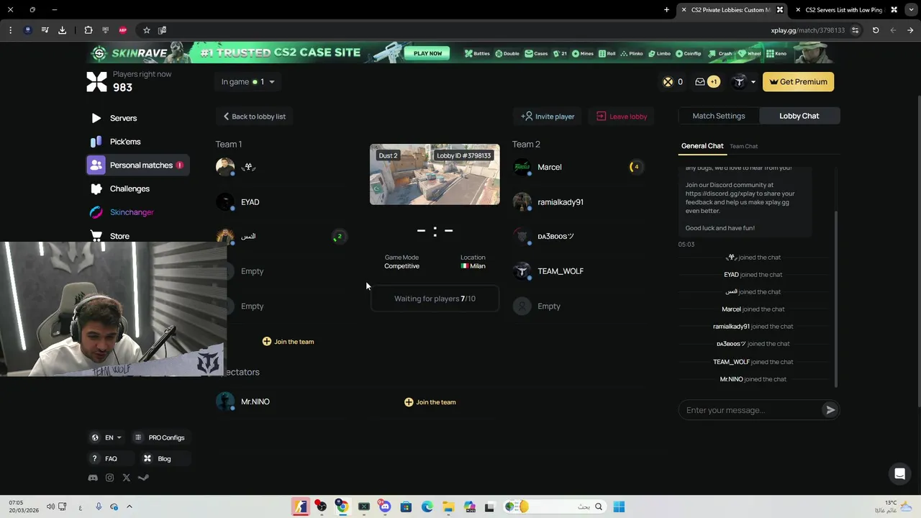Click the Dust 2 map thumbnail
The height and width of the screenshot is (518, 921).
(435, 175)
